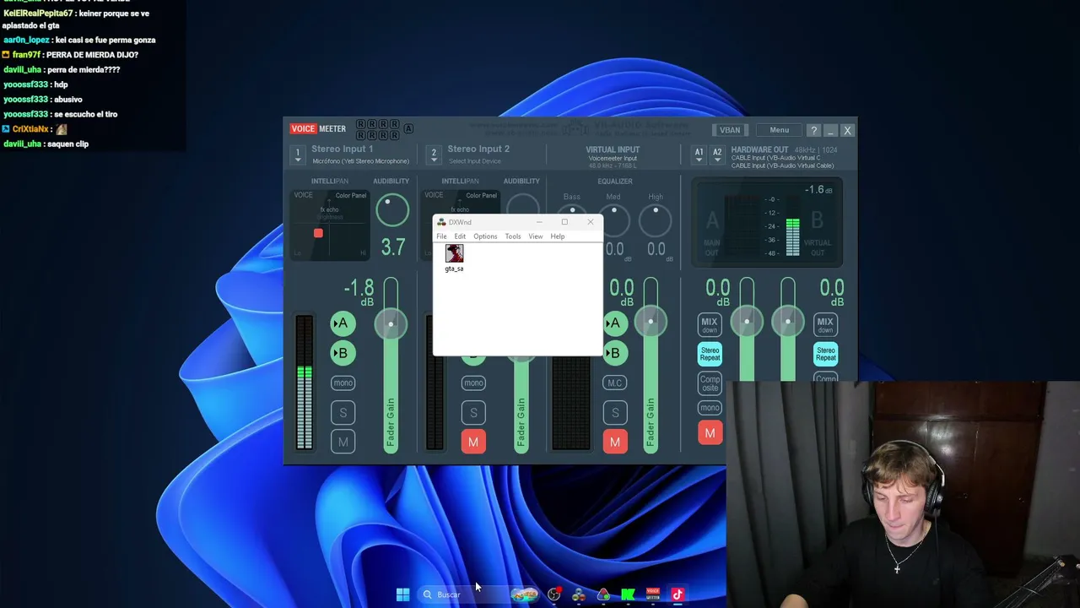Click the 'HARDWARE OUT' heading

point(759,149)
